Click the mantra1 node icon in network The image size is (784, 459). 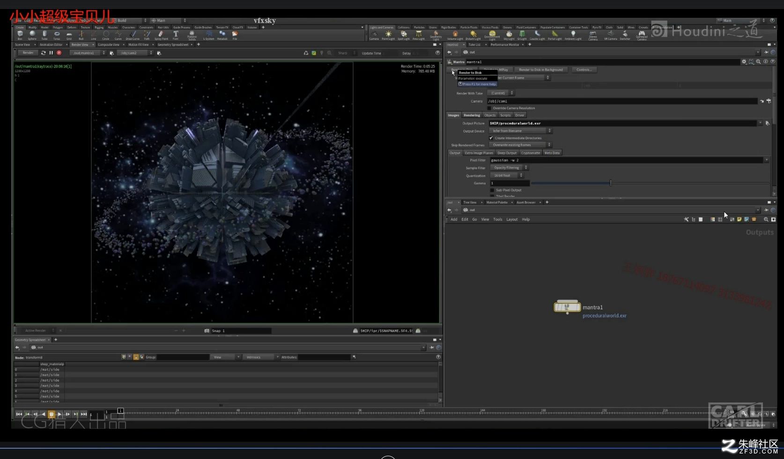567,307
